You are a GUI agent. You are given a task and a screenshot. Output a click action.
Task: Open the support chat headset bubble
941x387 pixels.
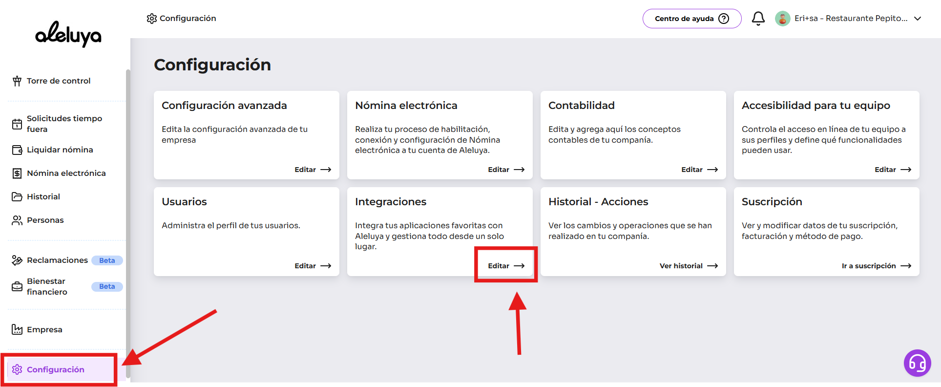[918, 363]
